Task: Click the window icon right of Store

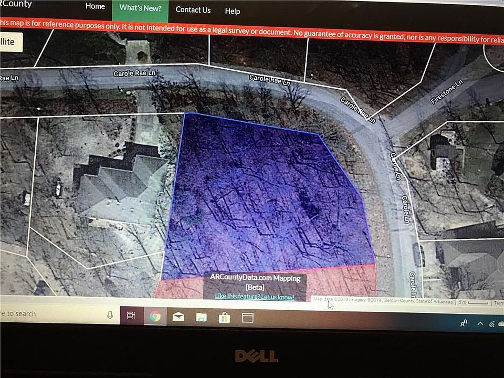Action: click(x=247, y=318)
